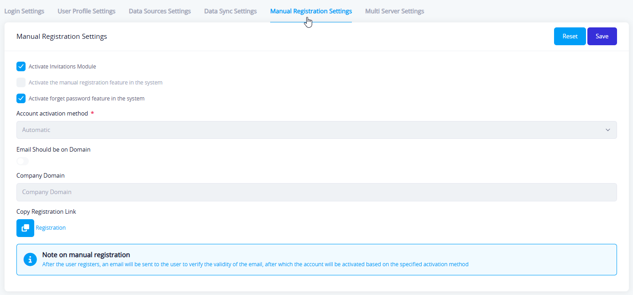
Task: Open the Multi Server Settings tab
Action: click(x=394, y=11)
